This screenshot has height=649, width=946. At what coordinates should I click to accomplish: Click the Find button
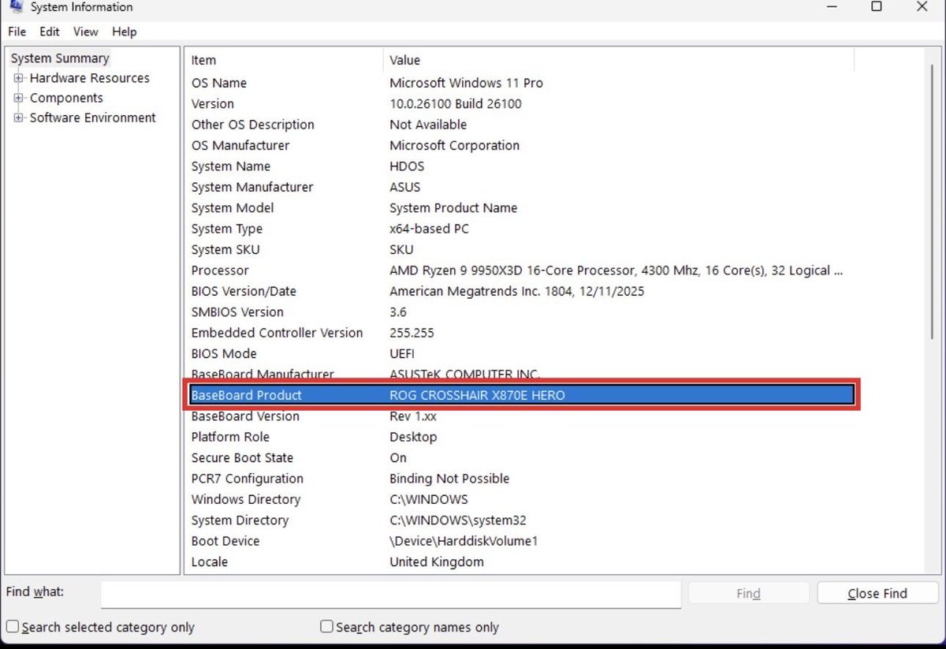(748, 594)
